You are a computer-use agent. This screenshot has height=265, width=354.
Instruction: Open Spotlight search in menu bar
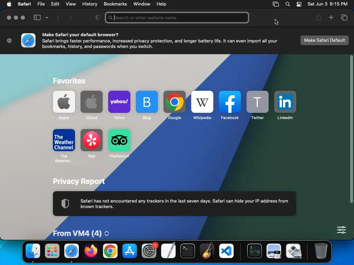click(x=287, y=4)
